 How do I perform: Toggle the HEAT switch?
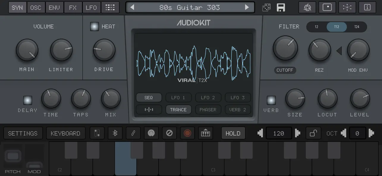(x=94, y=27)
